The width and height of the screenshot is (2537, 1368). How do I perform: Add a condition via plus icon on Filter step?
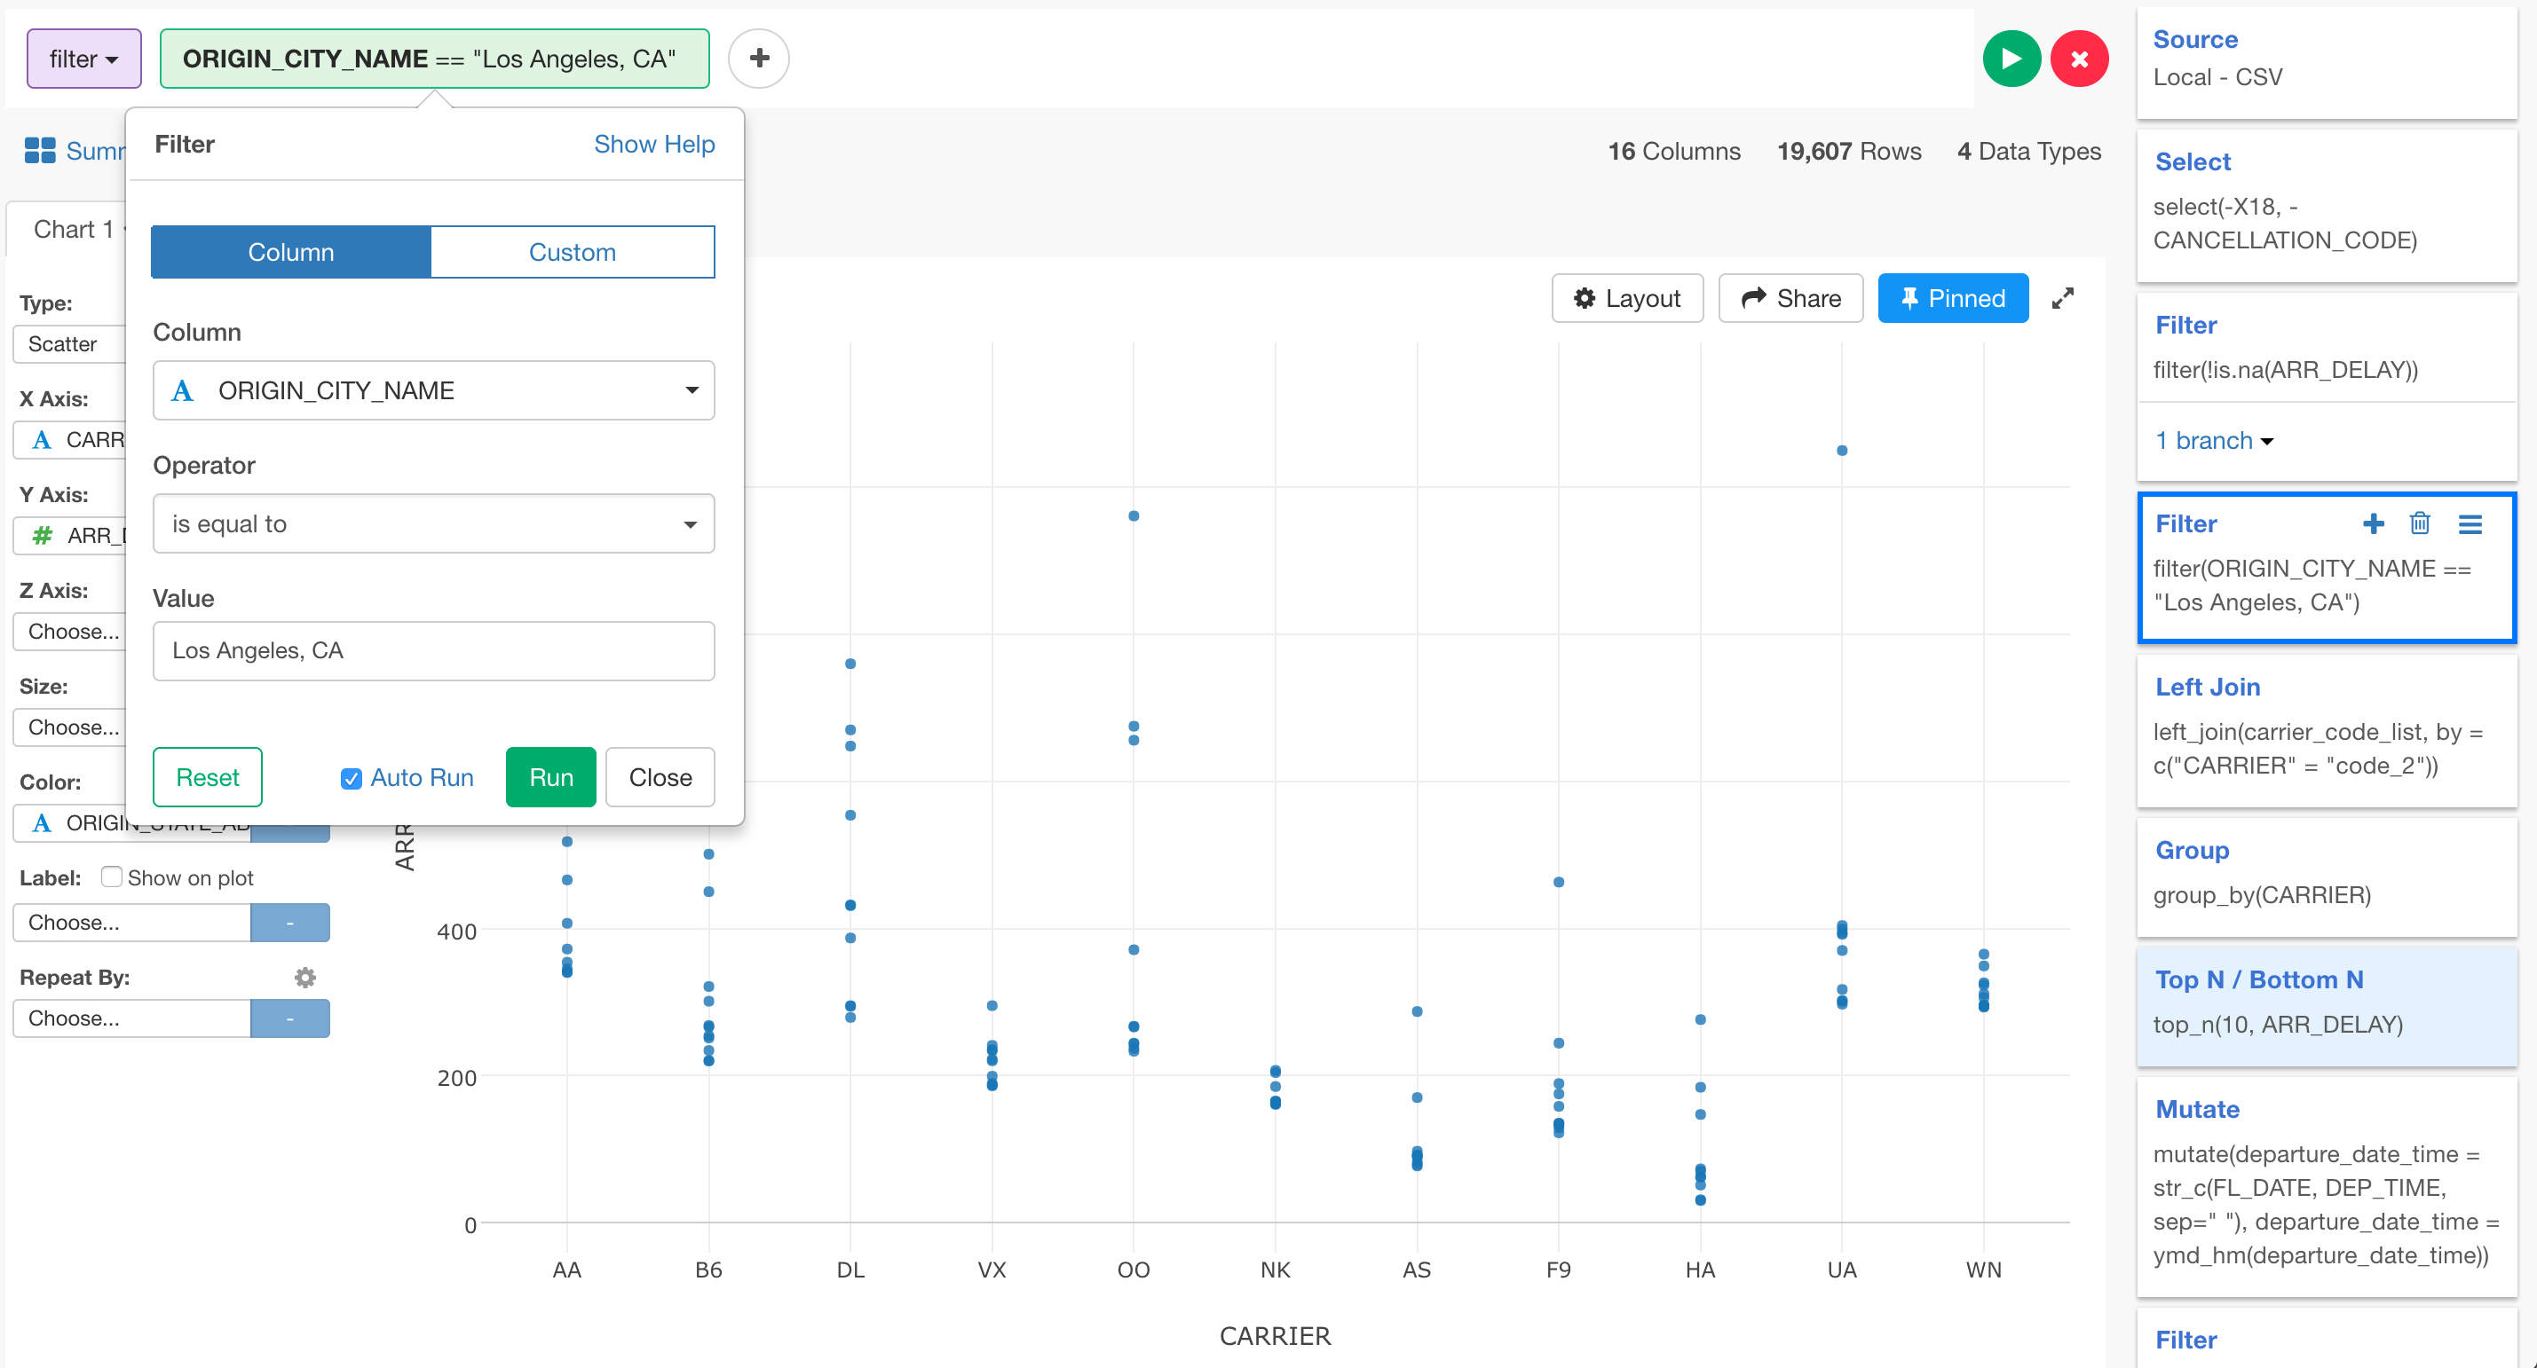click(2373, 523)
